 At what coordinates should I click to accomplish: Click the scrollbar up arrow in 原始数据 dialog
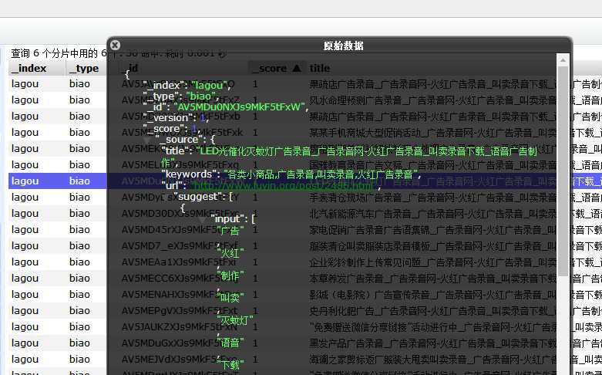[x=563, y=60]
